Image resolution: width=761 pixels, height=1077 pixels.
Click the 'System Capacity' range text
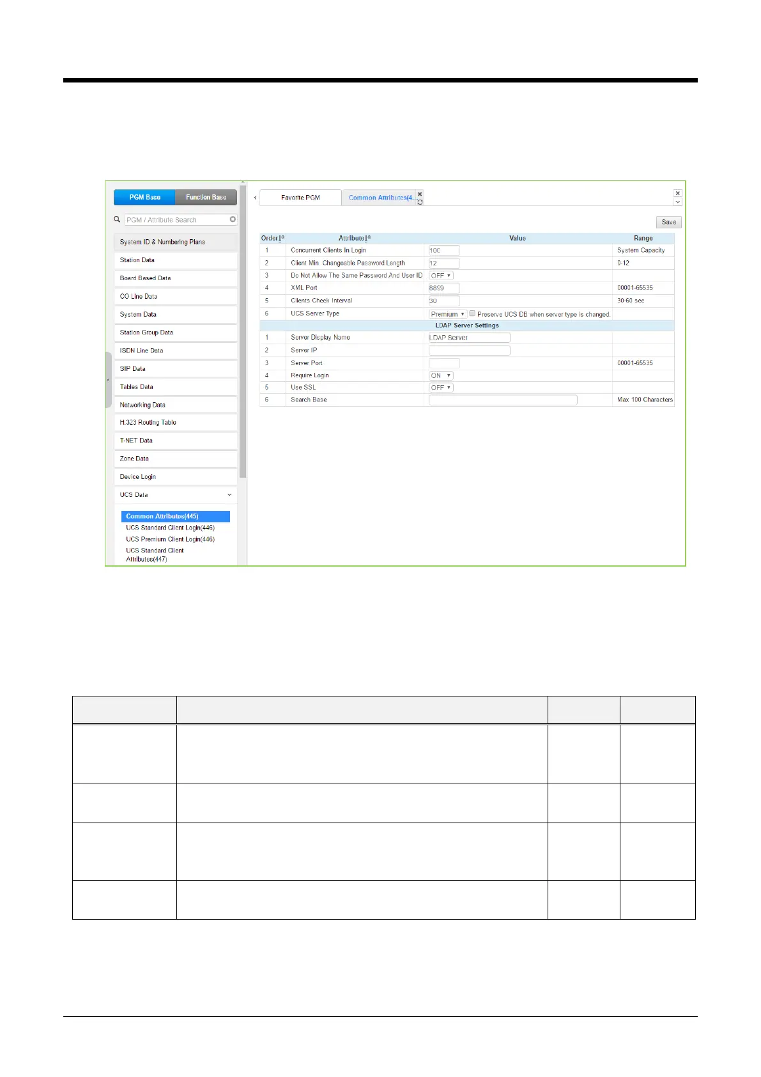(641, 251)
